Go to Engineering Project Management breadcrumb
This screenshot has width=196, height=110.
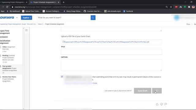pos(18,24)
